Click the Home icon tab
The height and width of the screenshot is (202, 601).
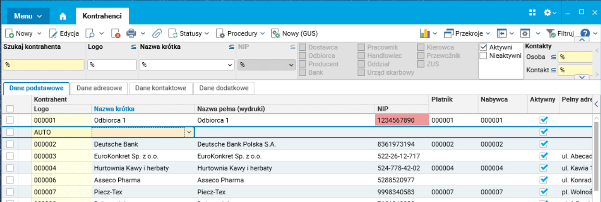(x=62, y=16)
